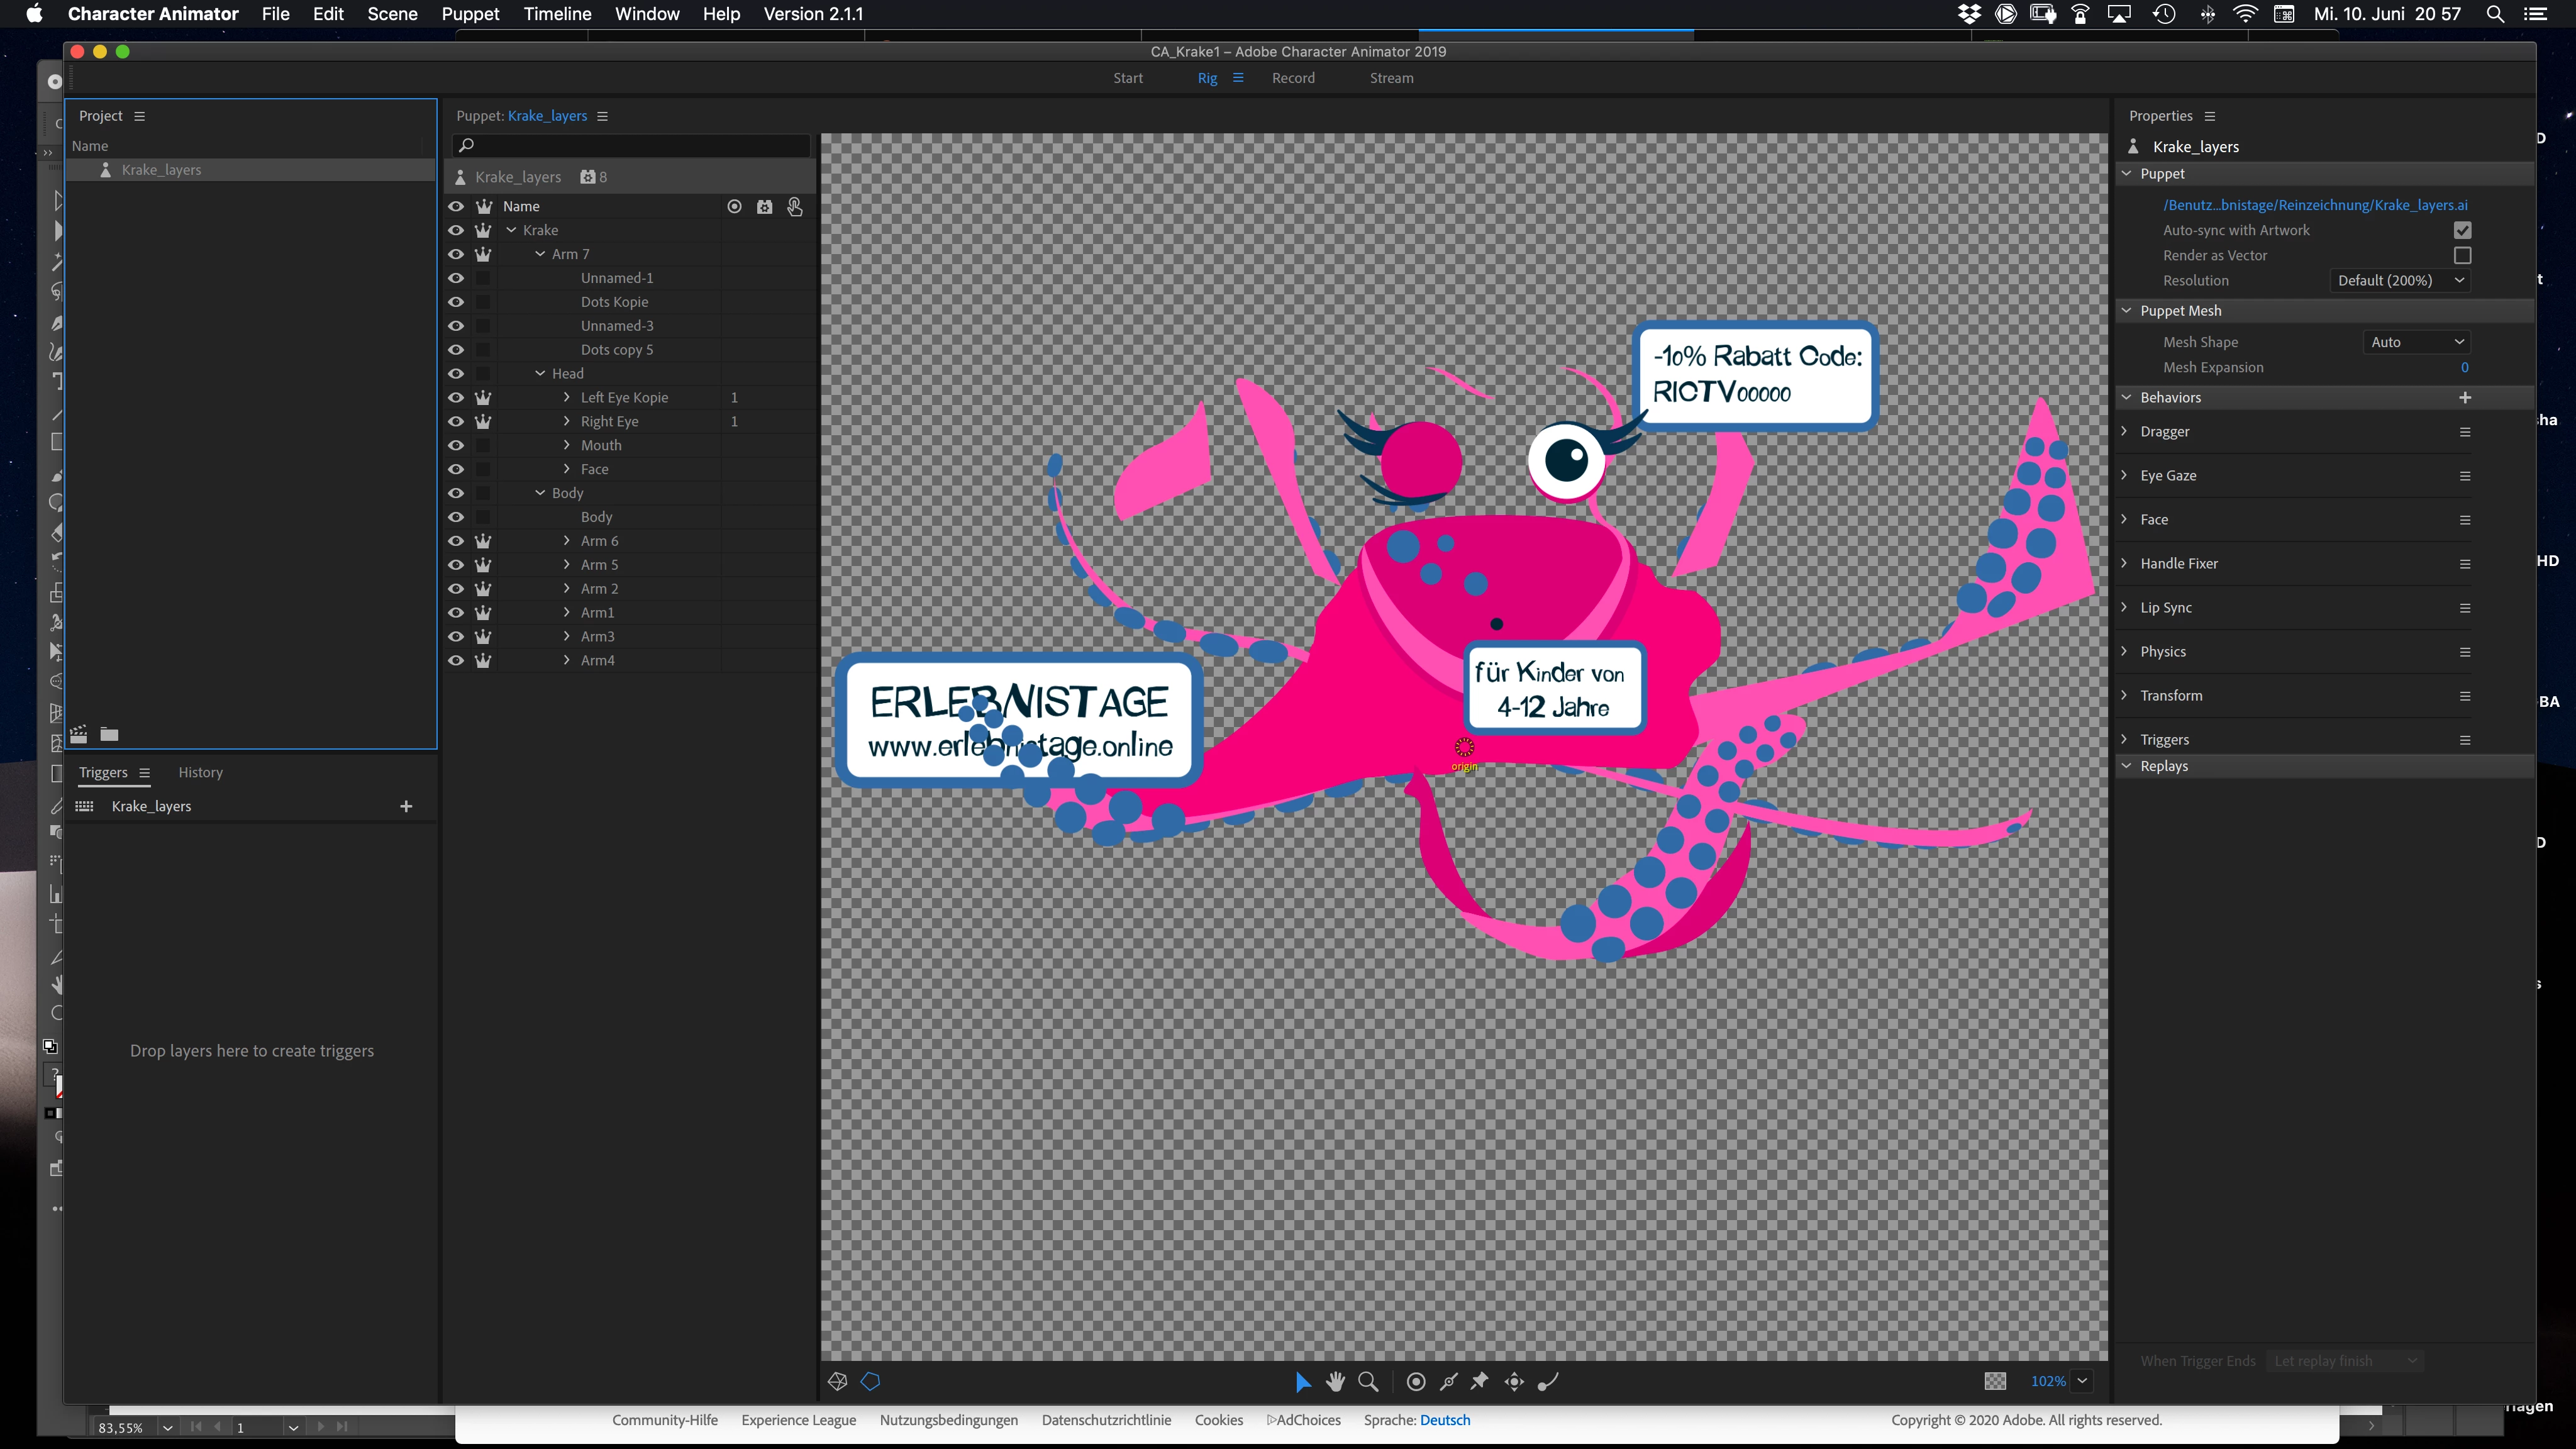Viewport: 2576px width, 1449px height.
Task: Open the Puppet menu
Action: pyautogui.click(x=470, y=14)
